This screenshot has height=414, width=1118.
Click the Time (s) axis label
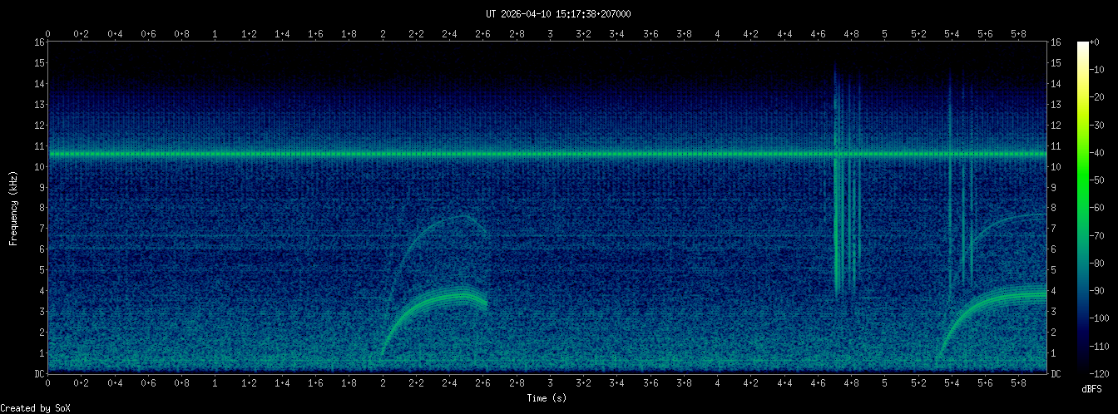click(547, 398)
